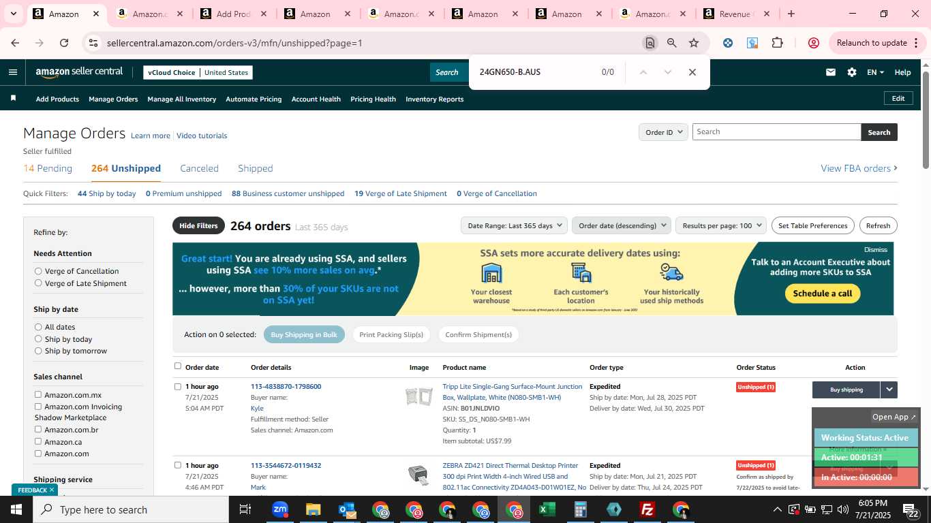The image size is (931, 523).
Task: Select the Verge of Cancellation radio button
Action: pyautogui.click(x=38, y=271)
